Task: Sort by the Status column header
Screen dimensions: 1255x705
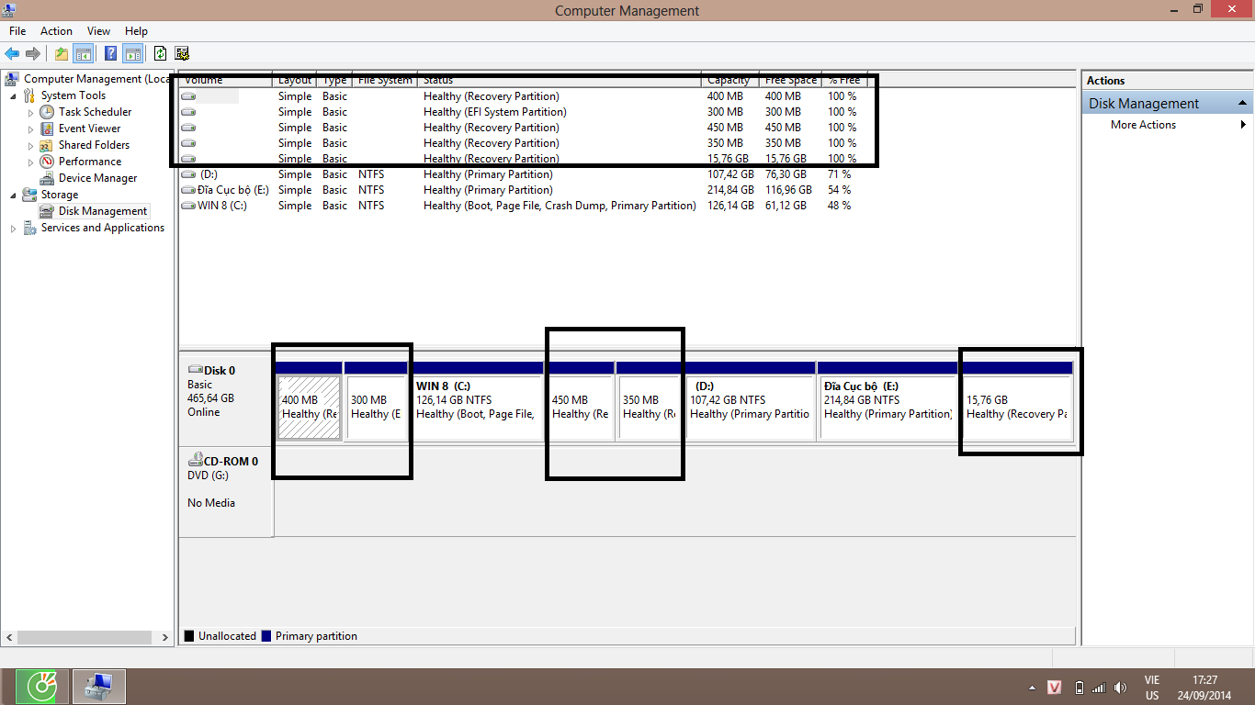Action: click(559, 80)
